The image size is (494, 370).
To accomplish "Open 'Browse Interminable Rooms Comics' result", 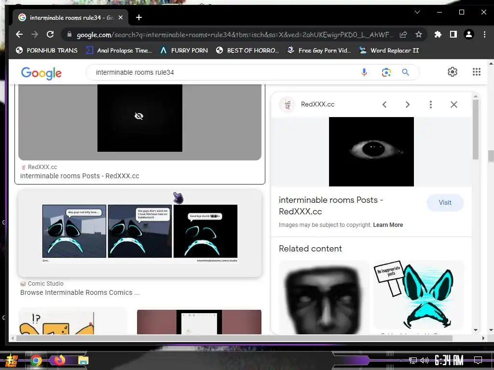I will pyautogui.click(x=80, y=292).
